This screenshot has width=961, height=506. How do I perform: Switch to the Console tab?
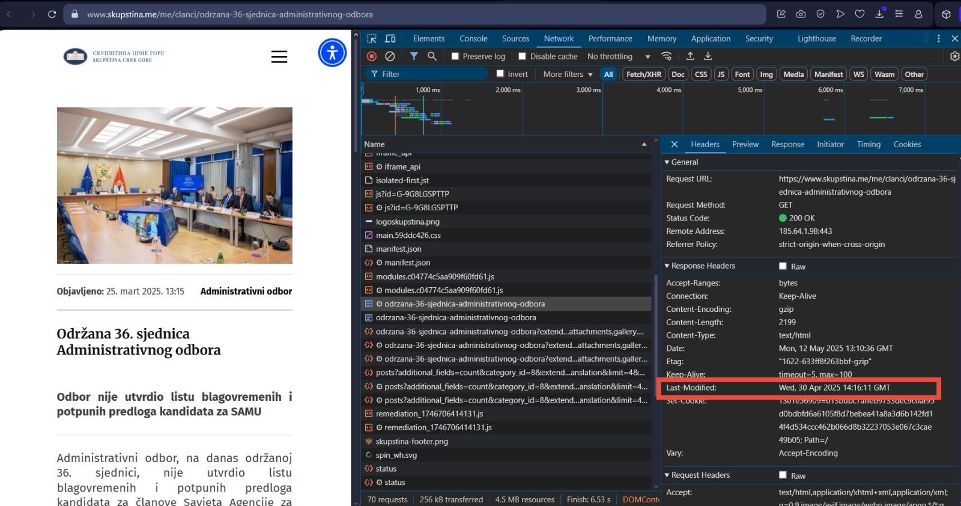coord(473,38)
